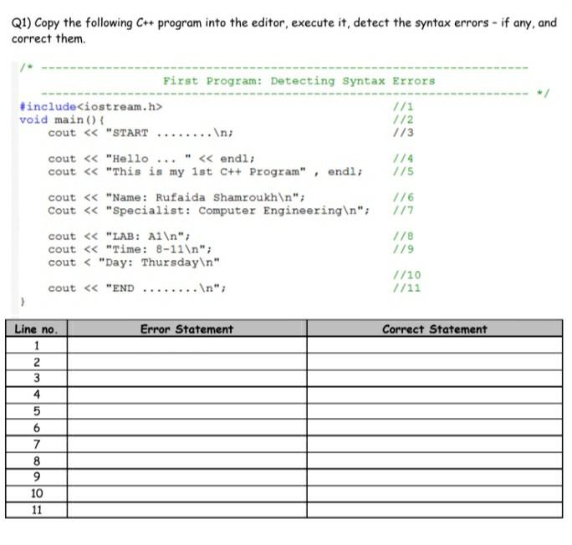Viewport: 572px width, 545px height.
Task: Click the Cout "Specialist: Computer Engineering" line
Action: tap(209, 211)
